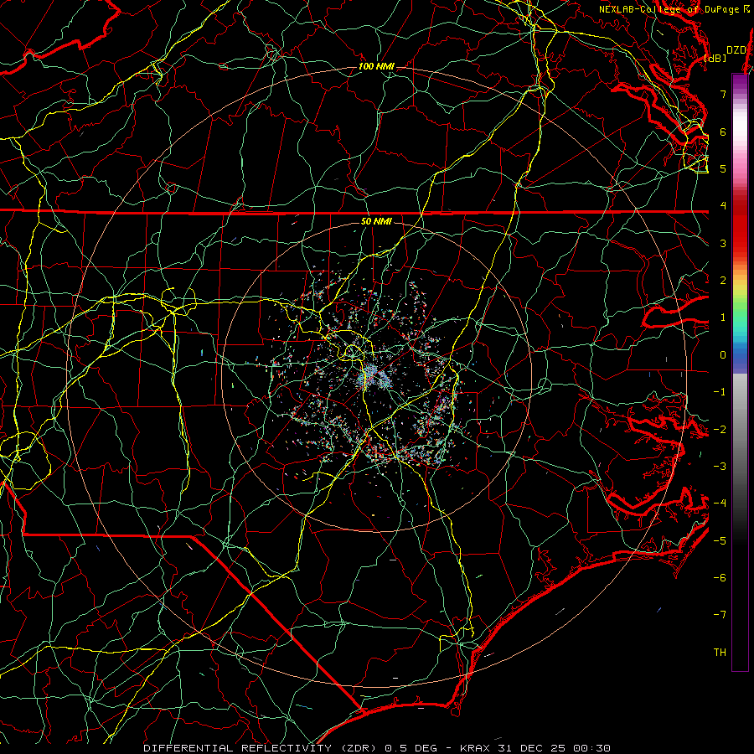Select the "-1" value on the ZDR scale
754x754 pixels.
click(720, 392)
